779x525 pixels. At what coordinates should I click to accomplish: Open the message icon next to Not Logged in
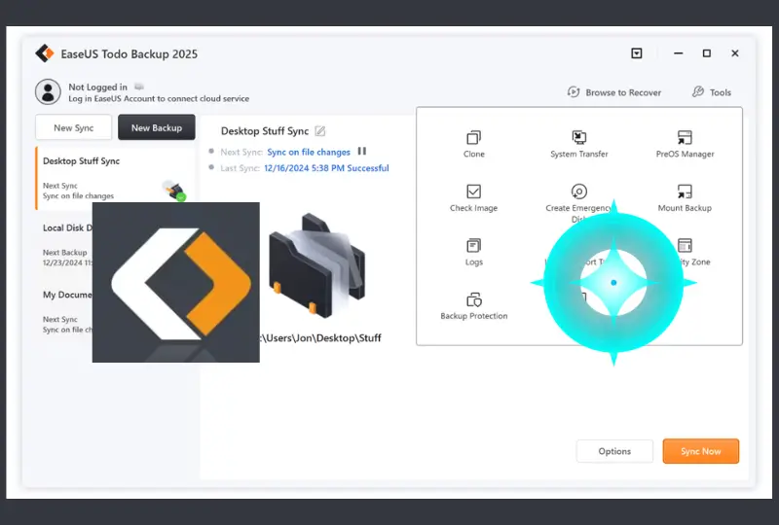tap(139, 87)
